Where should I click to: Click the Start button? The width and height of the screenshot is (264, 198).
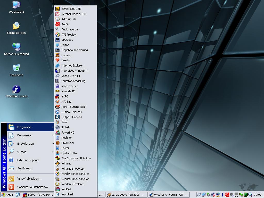point(7,195)
